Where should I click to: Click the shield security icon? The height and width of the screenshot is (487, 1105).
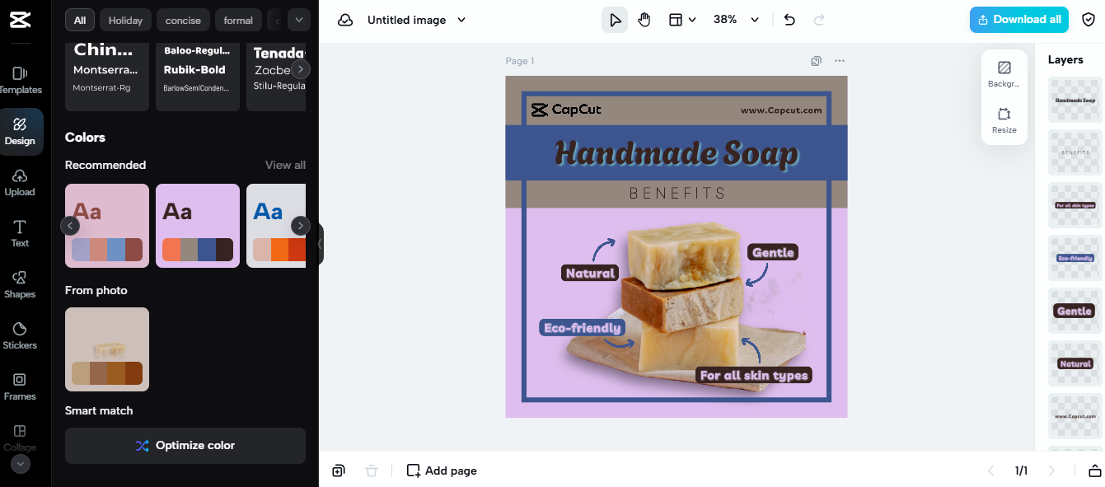coord(1089,20)
